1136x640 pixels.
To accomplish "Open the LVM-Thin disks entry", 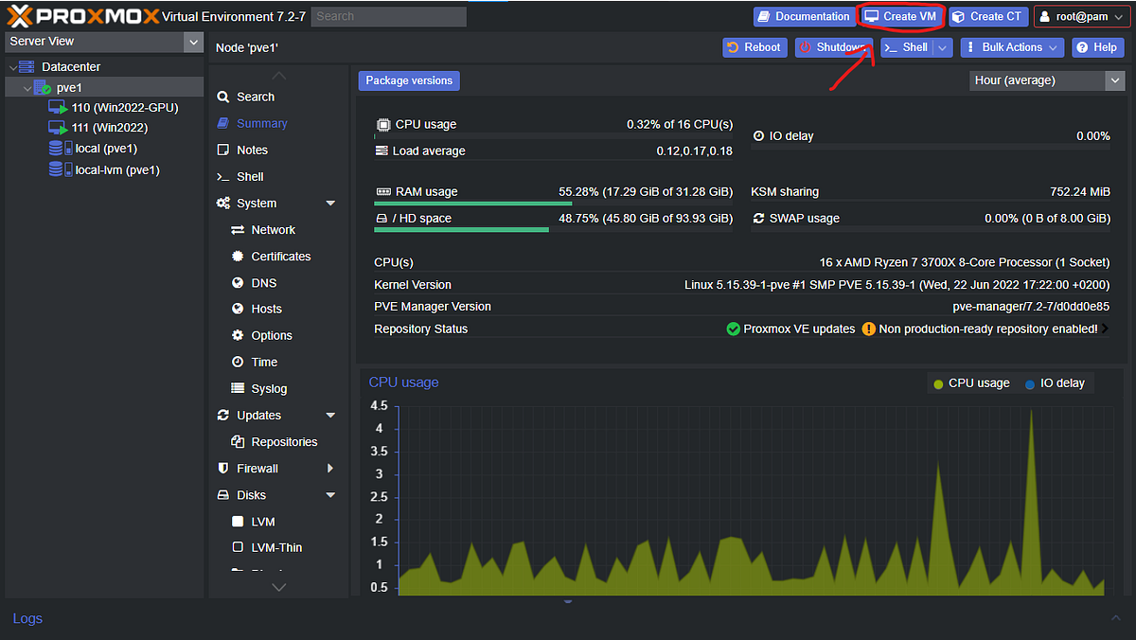I will pyautogui.click(x=276, y=548).
